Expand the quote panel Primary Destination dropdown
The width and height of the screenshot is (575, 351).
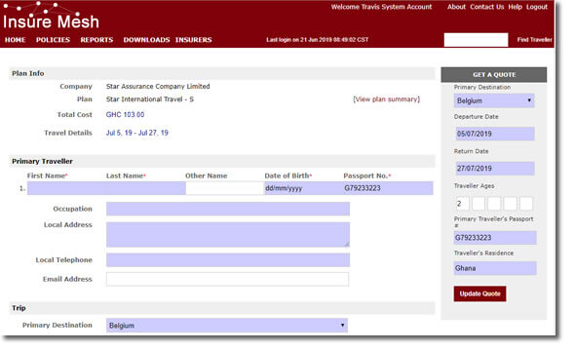coord(494,100)
